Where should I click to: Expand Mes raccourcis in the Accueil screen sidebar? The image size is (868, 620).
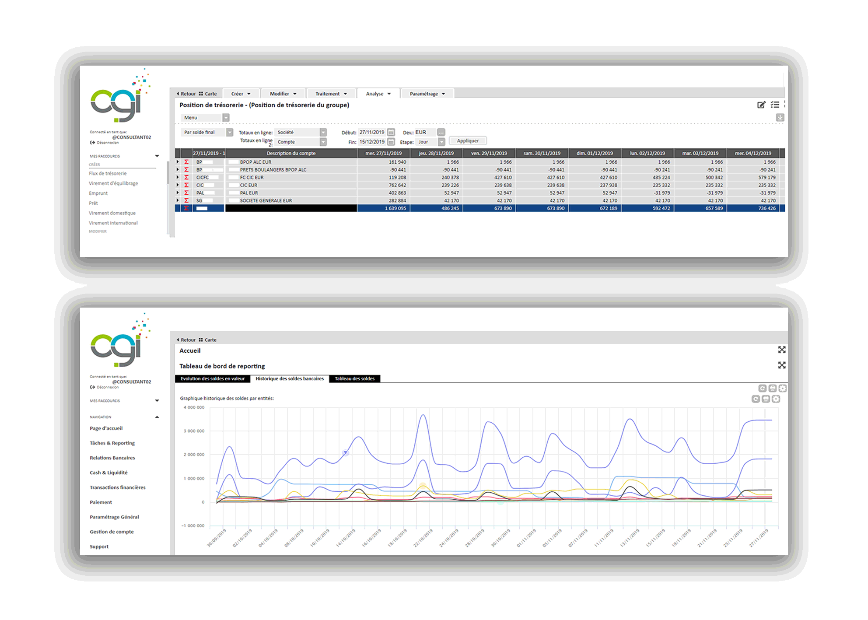pos(157,401)
